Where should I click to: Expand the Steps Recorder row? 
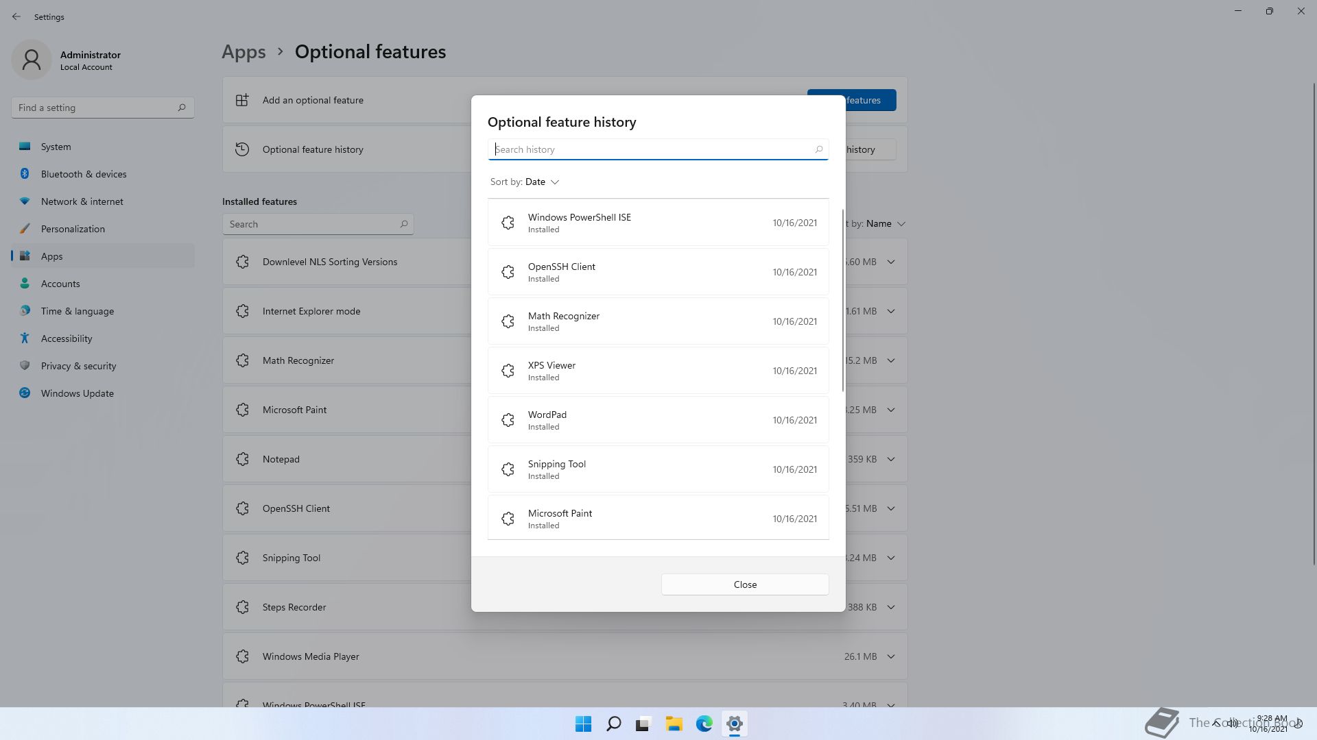point(891,607)
